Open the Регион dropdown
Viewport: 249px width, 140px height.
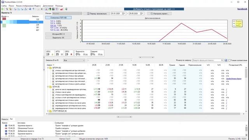[x=67, y=14]
